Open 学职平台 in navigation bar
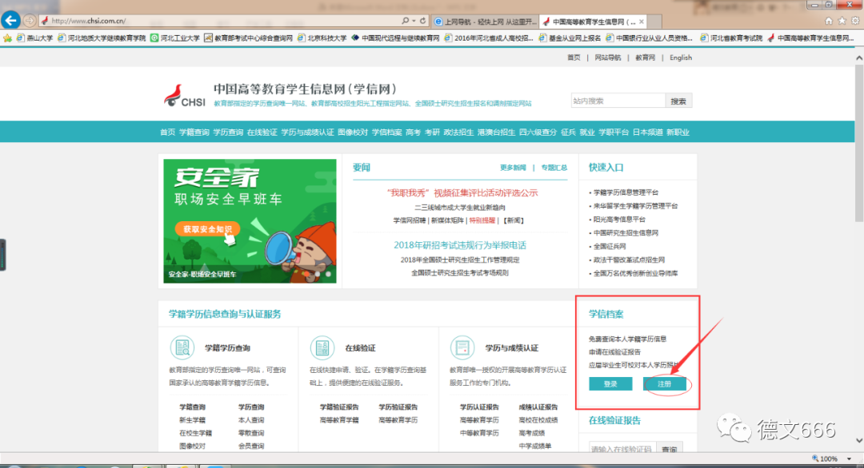The image size is (864, 468). (614, 132)
